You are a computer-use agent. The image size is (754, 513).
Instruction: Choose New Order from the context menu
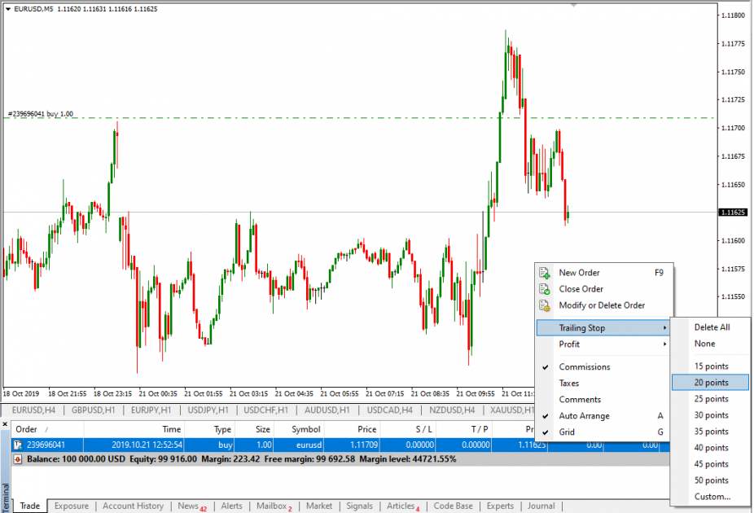(x=604, y=273)
